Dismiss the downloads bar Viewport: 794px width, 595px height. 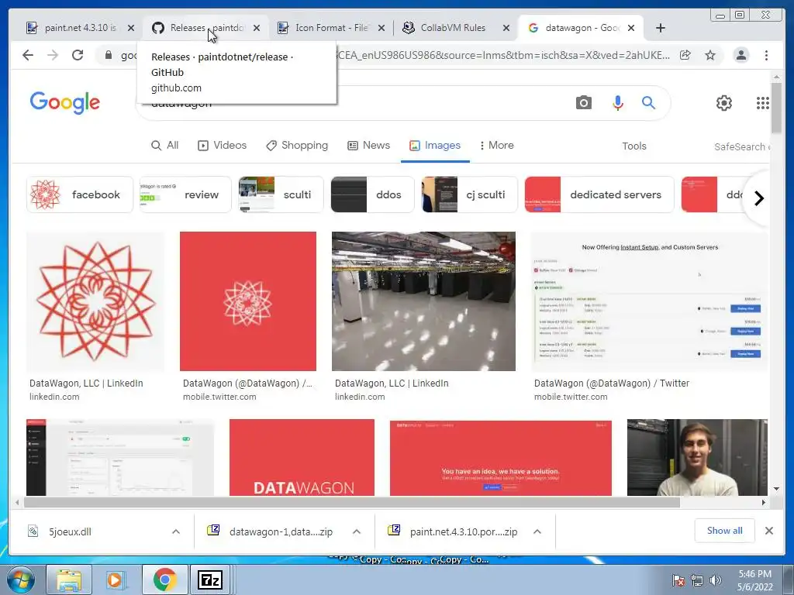(768, 531)
